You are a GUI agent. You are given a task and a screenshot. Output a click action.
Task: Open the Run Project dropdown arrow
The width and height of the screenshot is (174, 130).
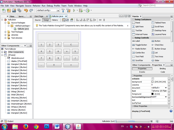click(77, 10)
